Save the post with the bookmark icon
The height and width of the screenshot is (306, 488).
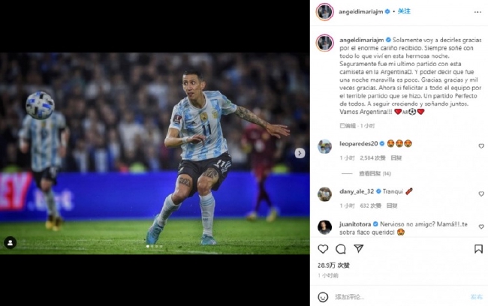[x=478, y=249]
